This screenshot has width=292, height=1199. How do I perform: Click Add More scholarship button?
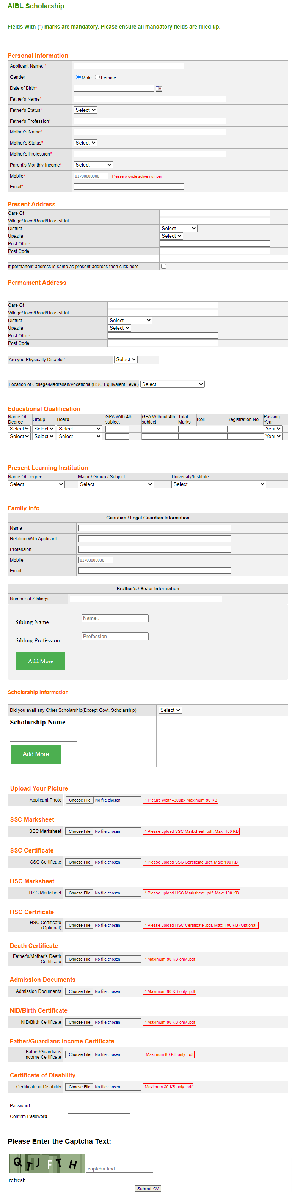click(x=36, y=754)
